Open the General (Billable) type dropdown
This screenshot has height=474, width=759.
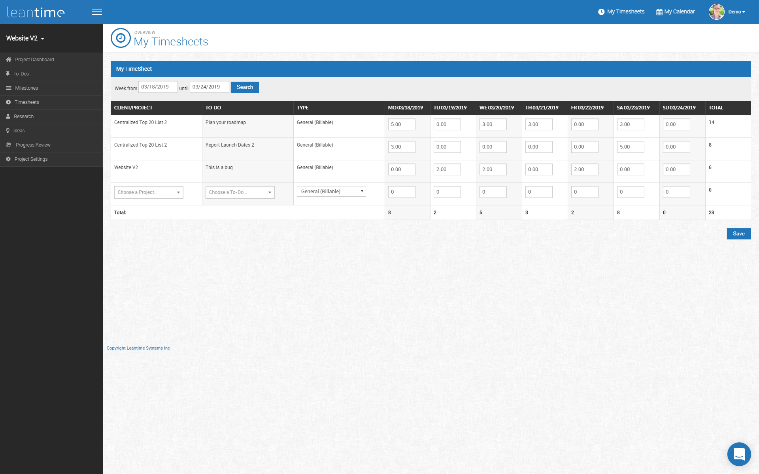(x=331, y=192)
